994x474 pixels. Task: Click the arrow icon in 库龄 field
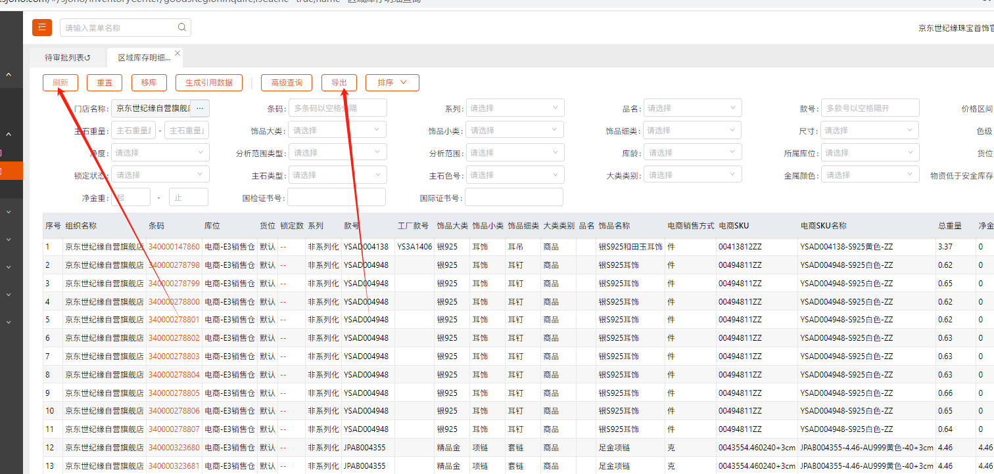[x=733, y=152]
